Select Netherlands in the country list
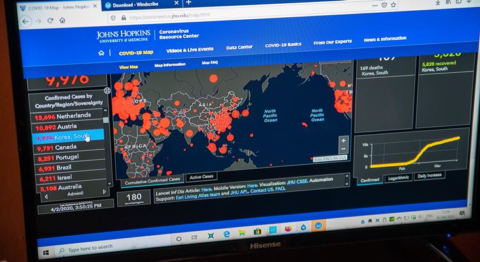Image resolution: width=480 pixels, height=262 pixels. click(x=67, y=116)
